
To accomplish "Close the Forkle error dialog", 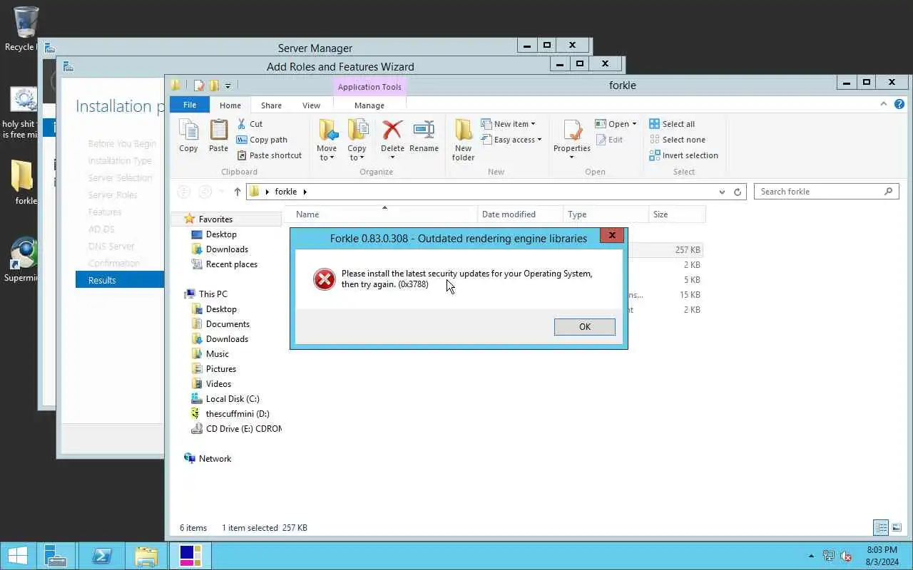I will (x=611, y=235).
